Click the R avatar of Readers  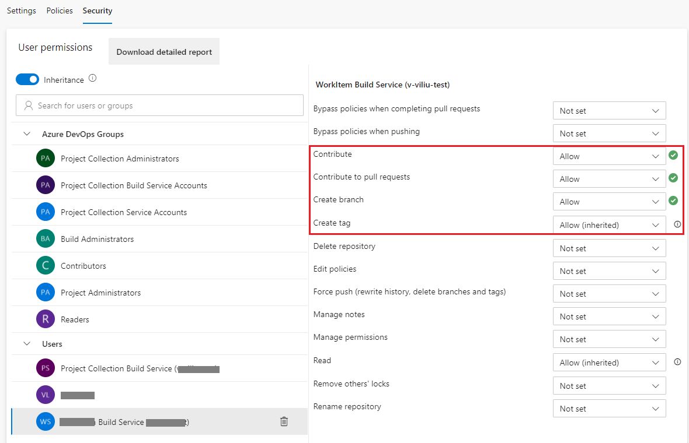coord(46,319)
